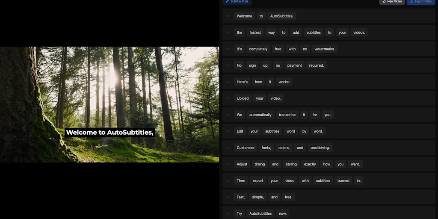
Task: Open the Subtitle Style editor
Action: tap(237, 2)
